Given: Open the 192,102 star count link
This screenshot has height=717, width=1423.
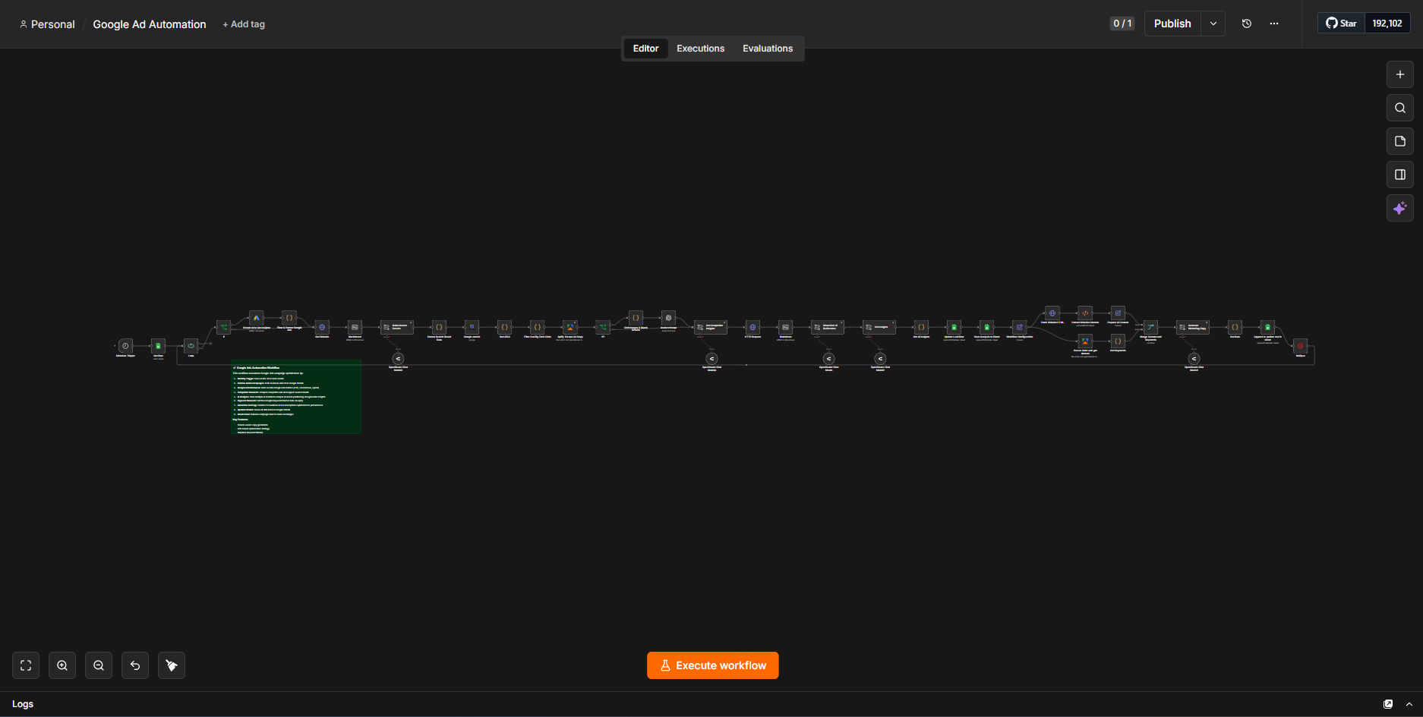Looking at the screenshot, I should coord(1387,24).
